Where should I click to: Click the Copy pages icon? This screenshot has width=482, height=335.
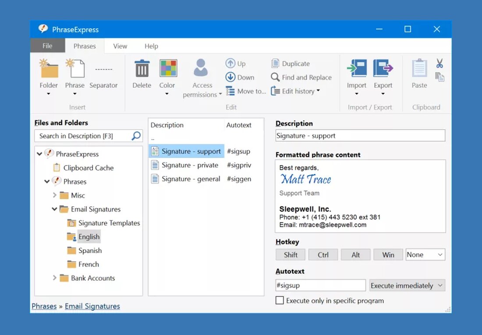[439, 77]
